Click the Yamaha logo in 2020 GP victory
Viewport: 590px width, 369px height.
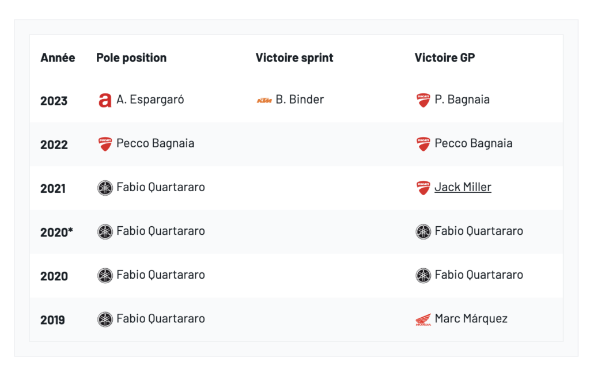click(423, 275)
